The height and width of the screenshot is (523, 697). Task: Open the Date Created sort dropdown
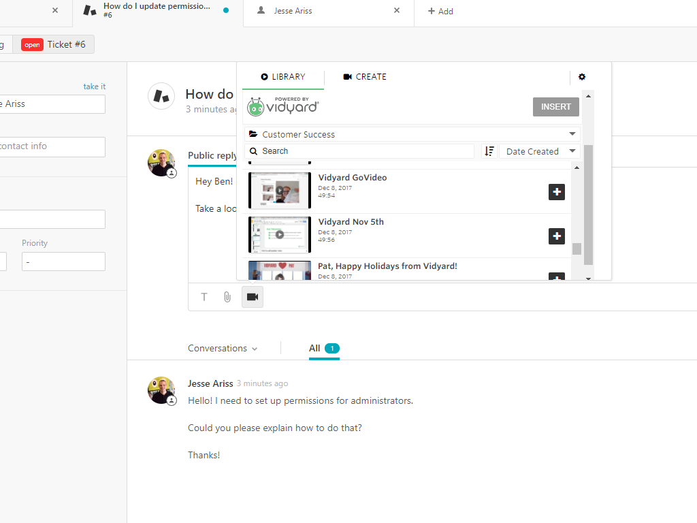540,151
